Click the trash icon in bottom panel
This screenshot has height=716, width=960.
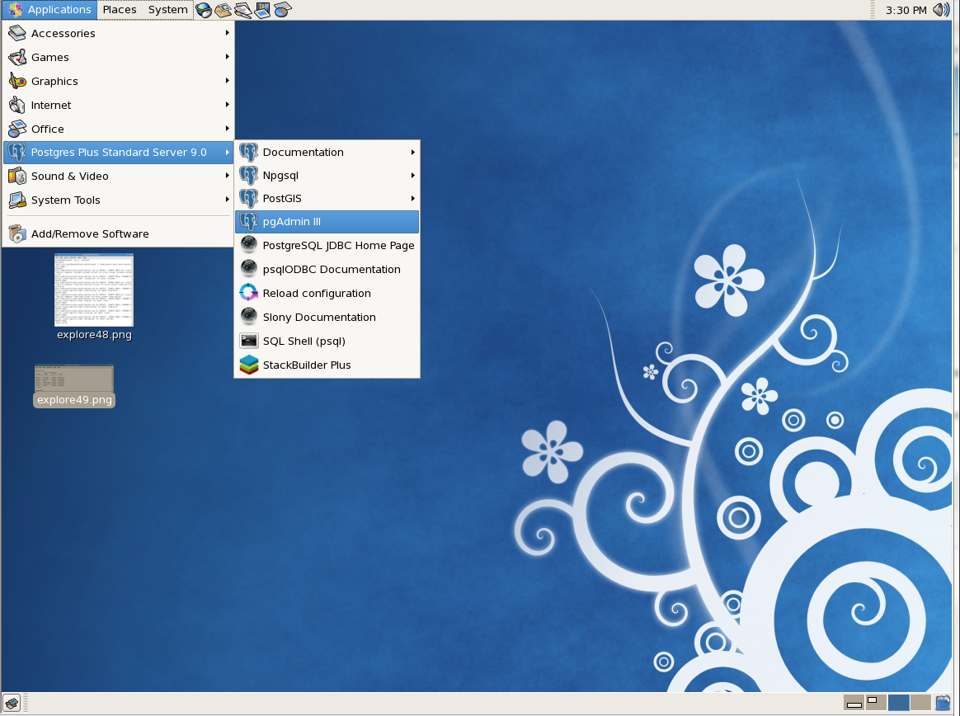coord(943,703)
